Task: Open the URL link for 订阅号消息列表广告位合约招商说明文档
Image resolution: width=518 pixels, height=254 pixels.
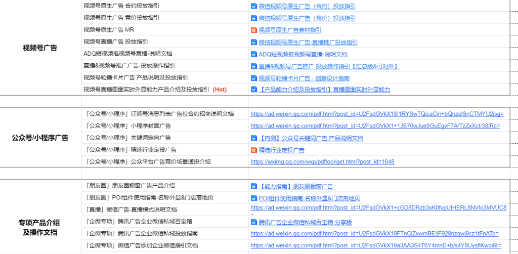Action: [x=377, y=114]
